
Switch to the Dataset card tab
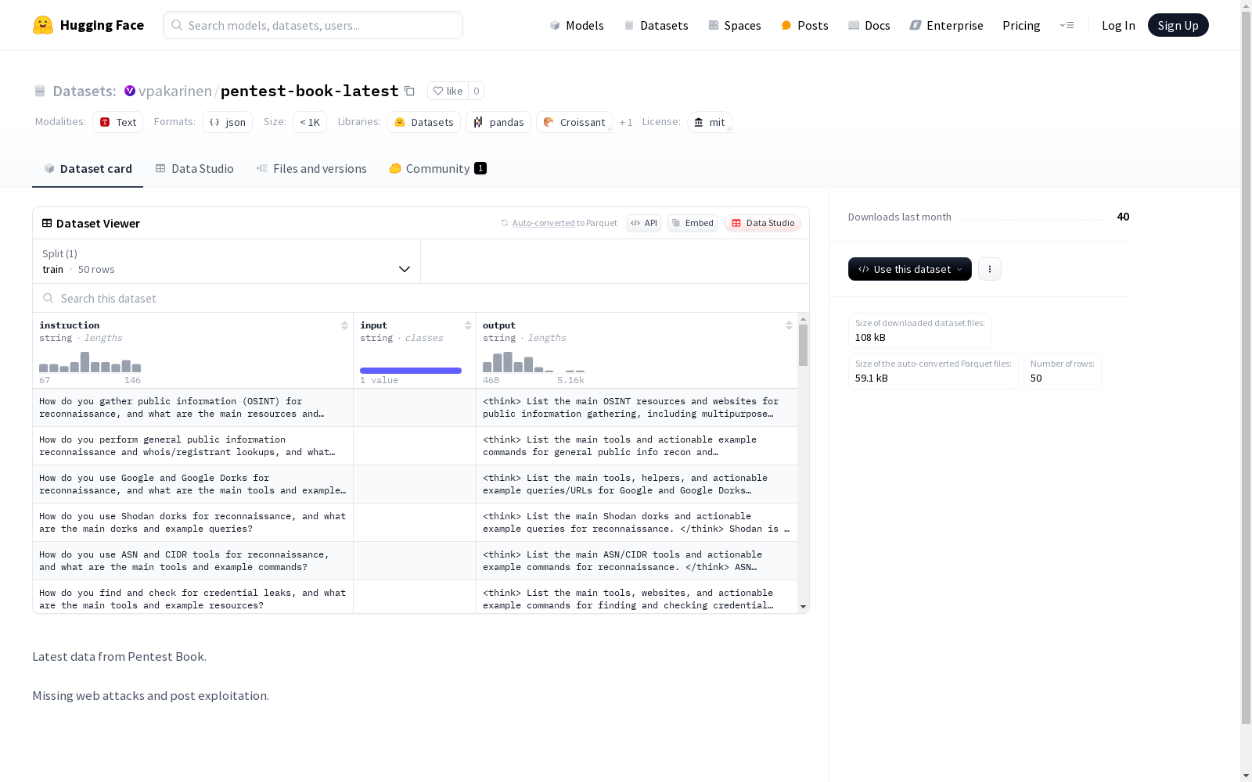point(88,168)
